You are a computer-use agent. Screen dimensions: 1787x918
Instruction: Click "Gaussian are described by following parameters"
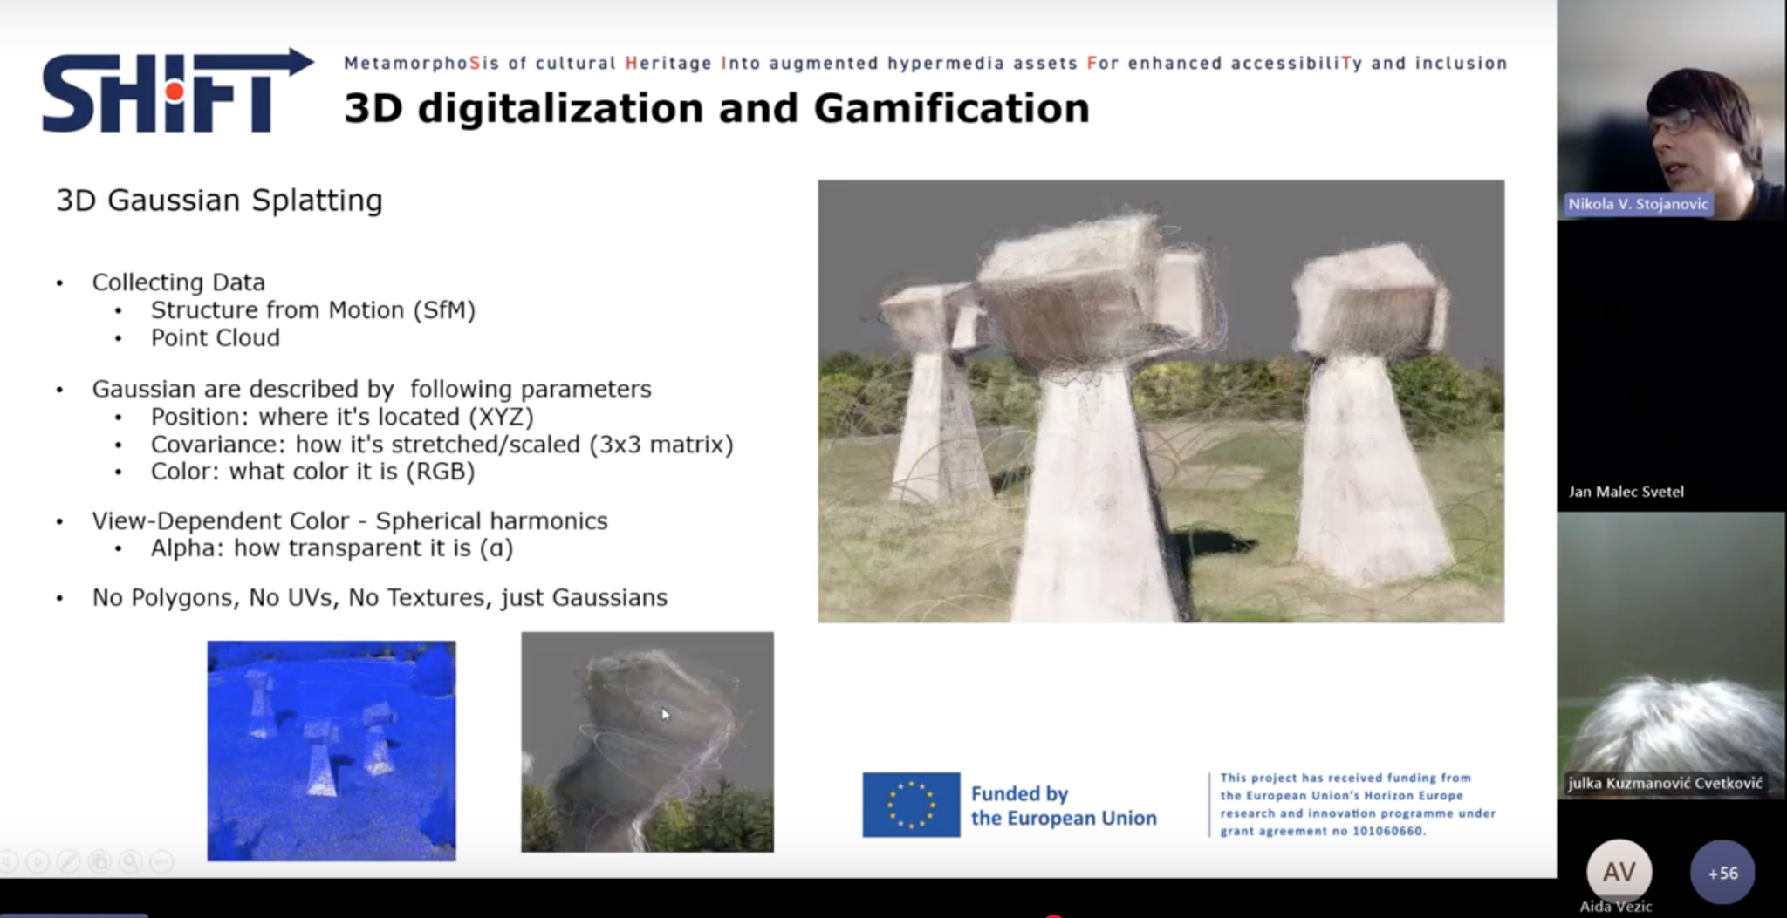coord(372,389)
